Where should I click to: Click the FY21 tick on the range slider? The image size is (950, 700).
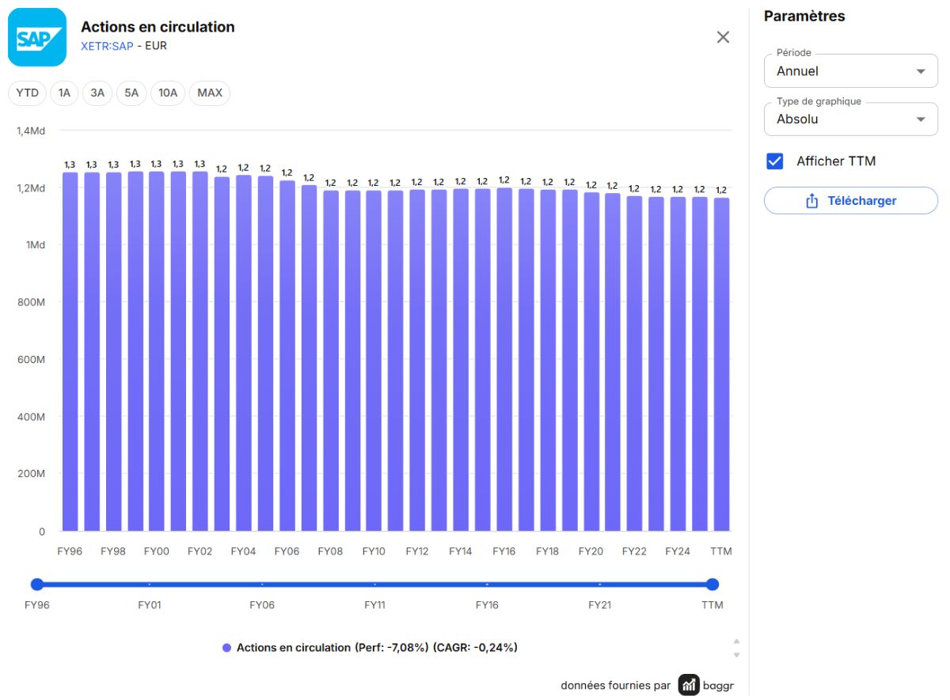(x=600, y=585)
